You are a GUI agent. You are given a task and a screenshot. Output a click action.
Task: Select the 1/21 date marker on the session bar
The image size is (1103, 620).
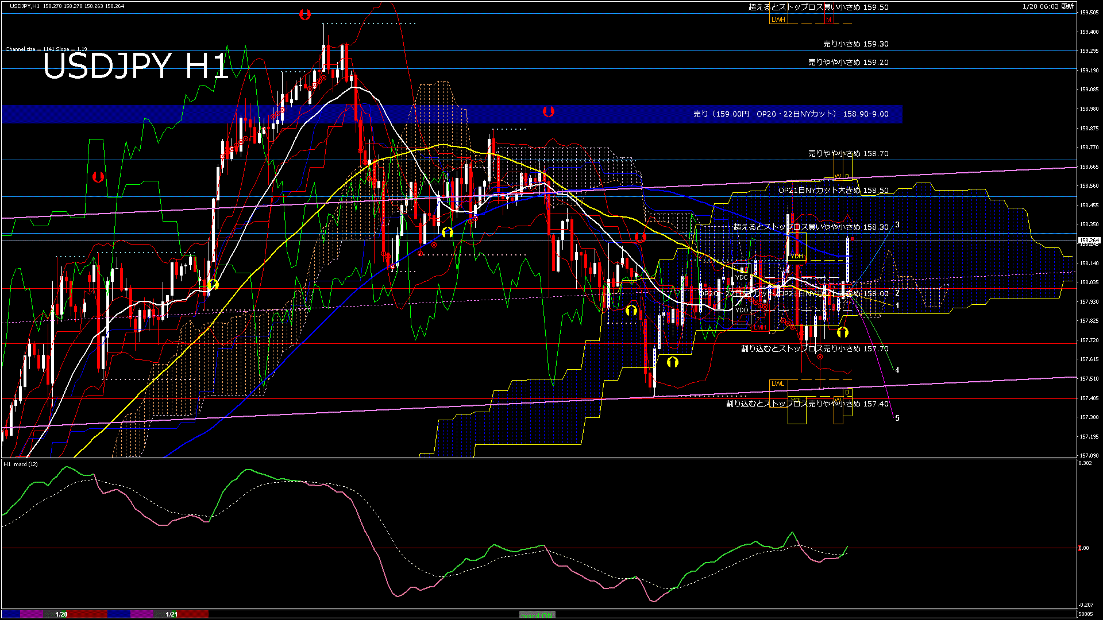pyautogui.click(x=171, y=614)
